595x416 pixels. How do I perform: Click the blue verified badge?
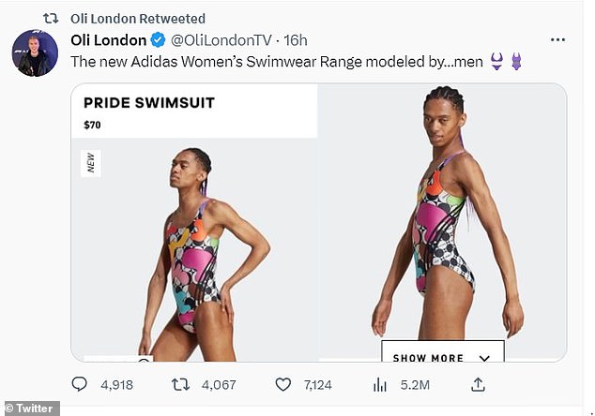[x=159, y=40]
